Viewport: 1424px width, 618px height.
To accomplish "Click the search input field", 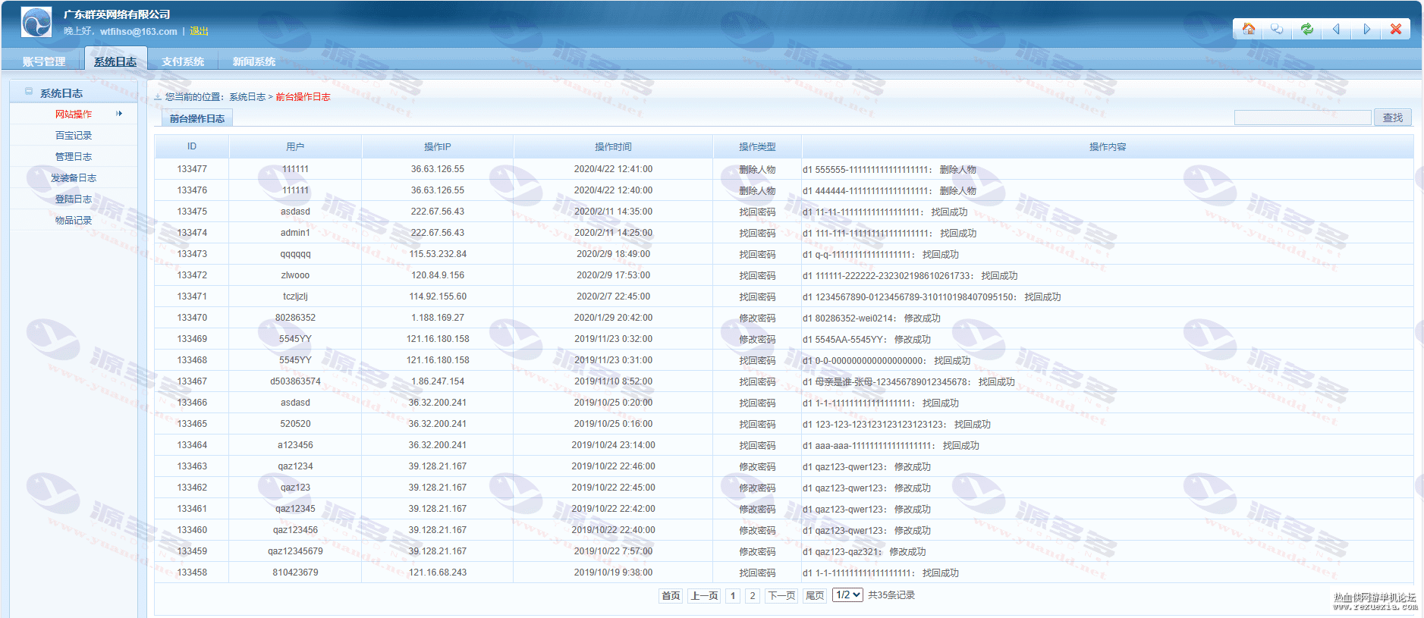I will (x=1303, y=118).
